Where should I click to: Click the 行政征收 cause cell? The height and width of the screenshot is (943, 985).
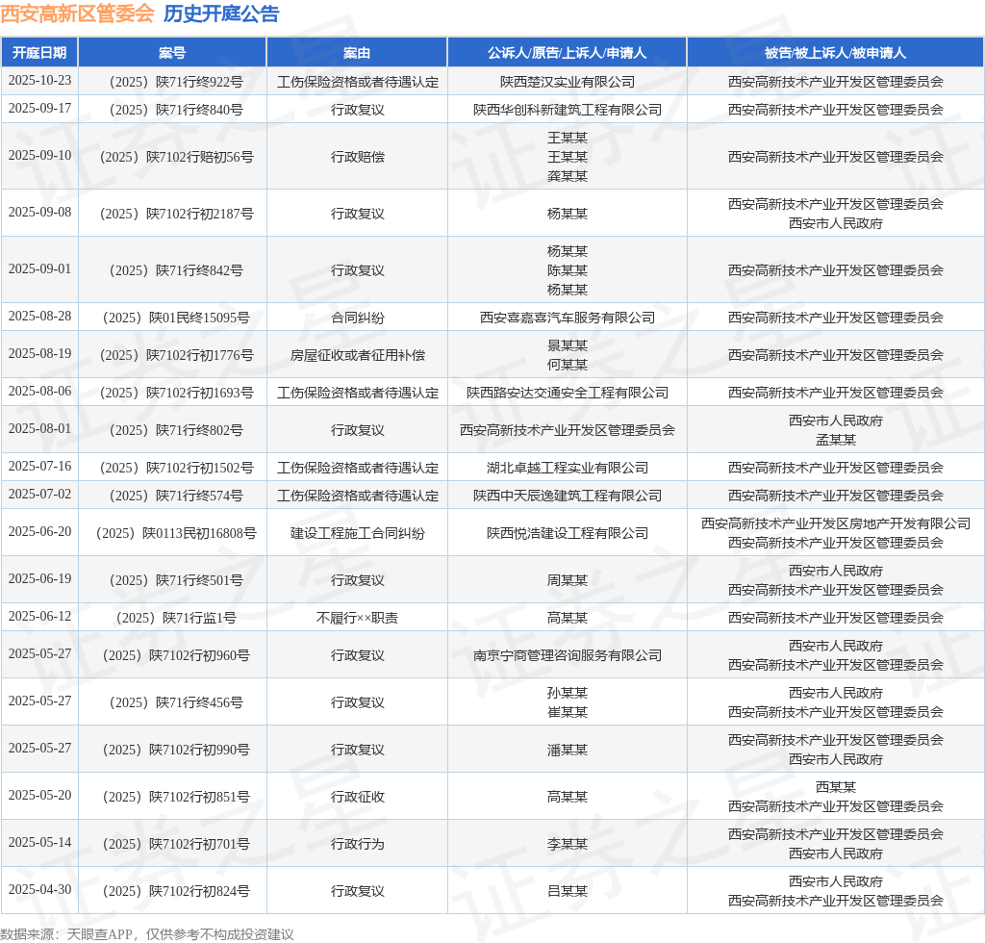click(x=358, y=797)
